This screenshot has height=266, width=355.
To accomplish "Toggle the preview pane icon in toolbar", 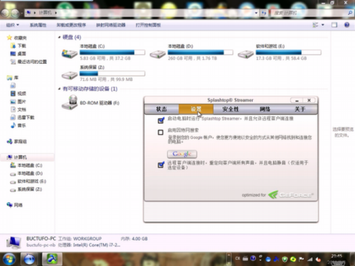I will (334, 25).
